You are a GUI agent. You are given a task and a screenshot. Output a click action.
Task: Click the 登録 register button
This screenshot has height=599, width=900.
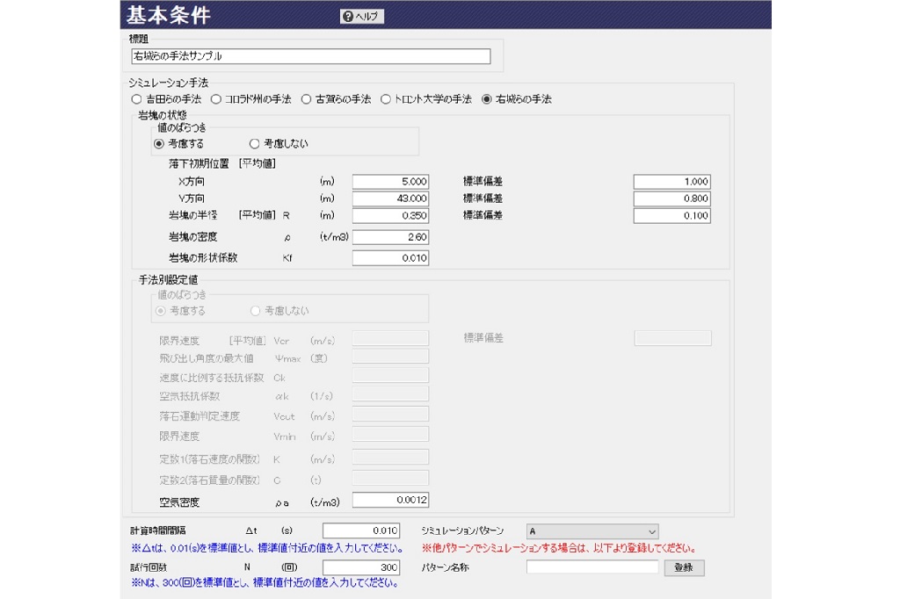click(x=684, y=567)
